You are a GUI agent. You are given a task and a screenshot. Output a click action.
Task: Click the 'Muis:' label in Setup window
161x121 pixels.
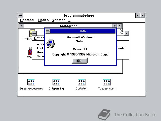coord(40,52)
